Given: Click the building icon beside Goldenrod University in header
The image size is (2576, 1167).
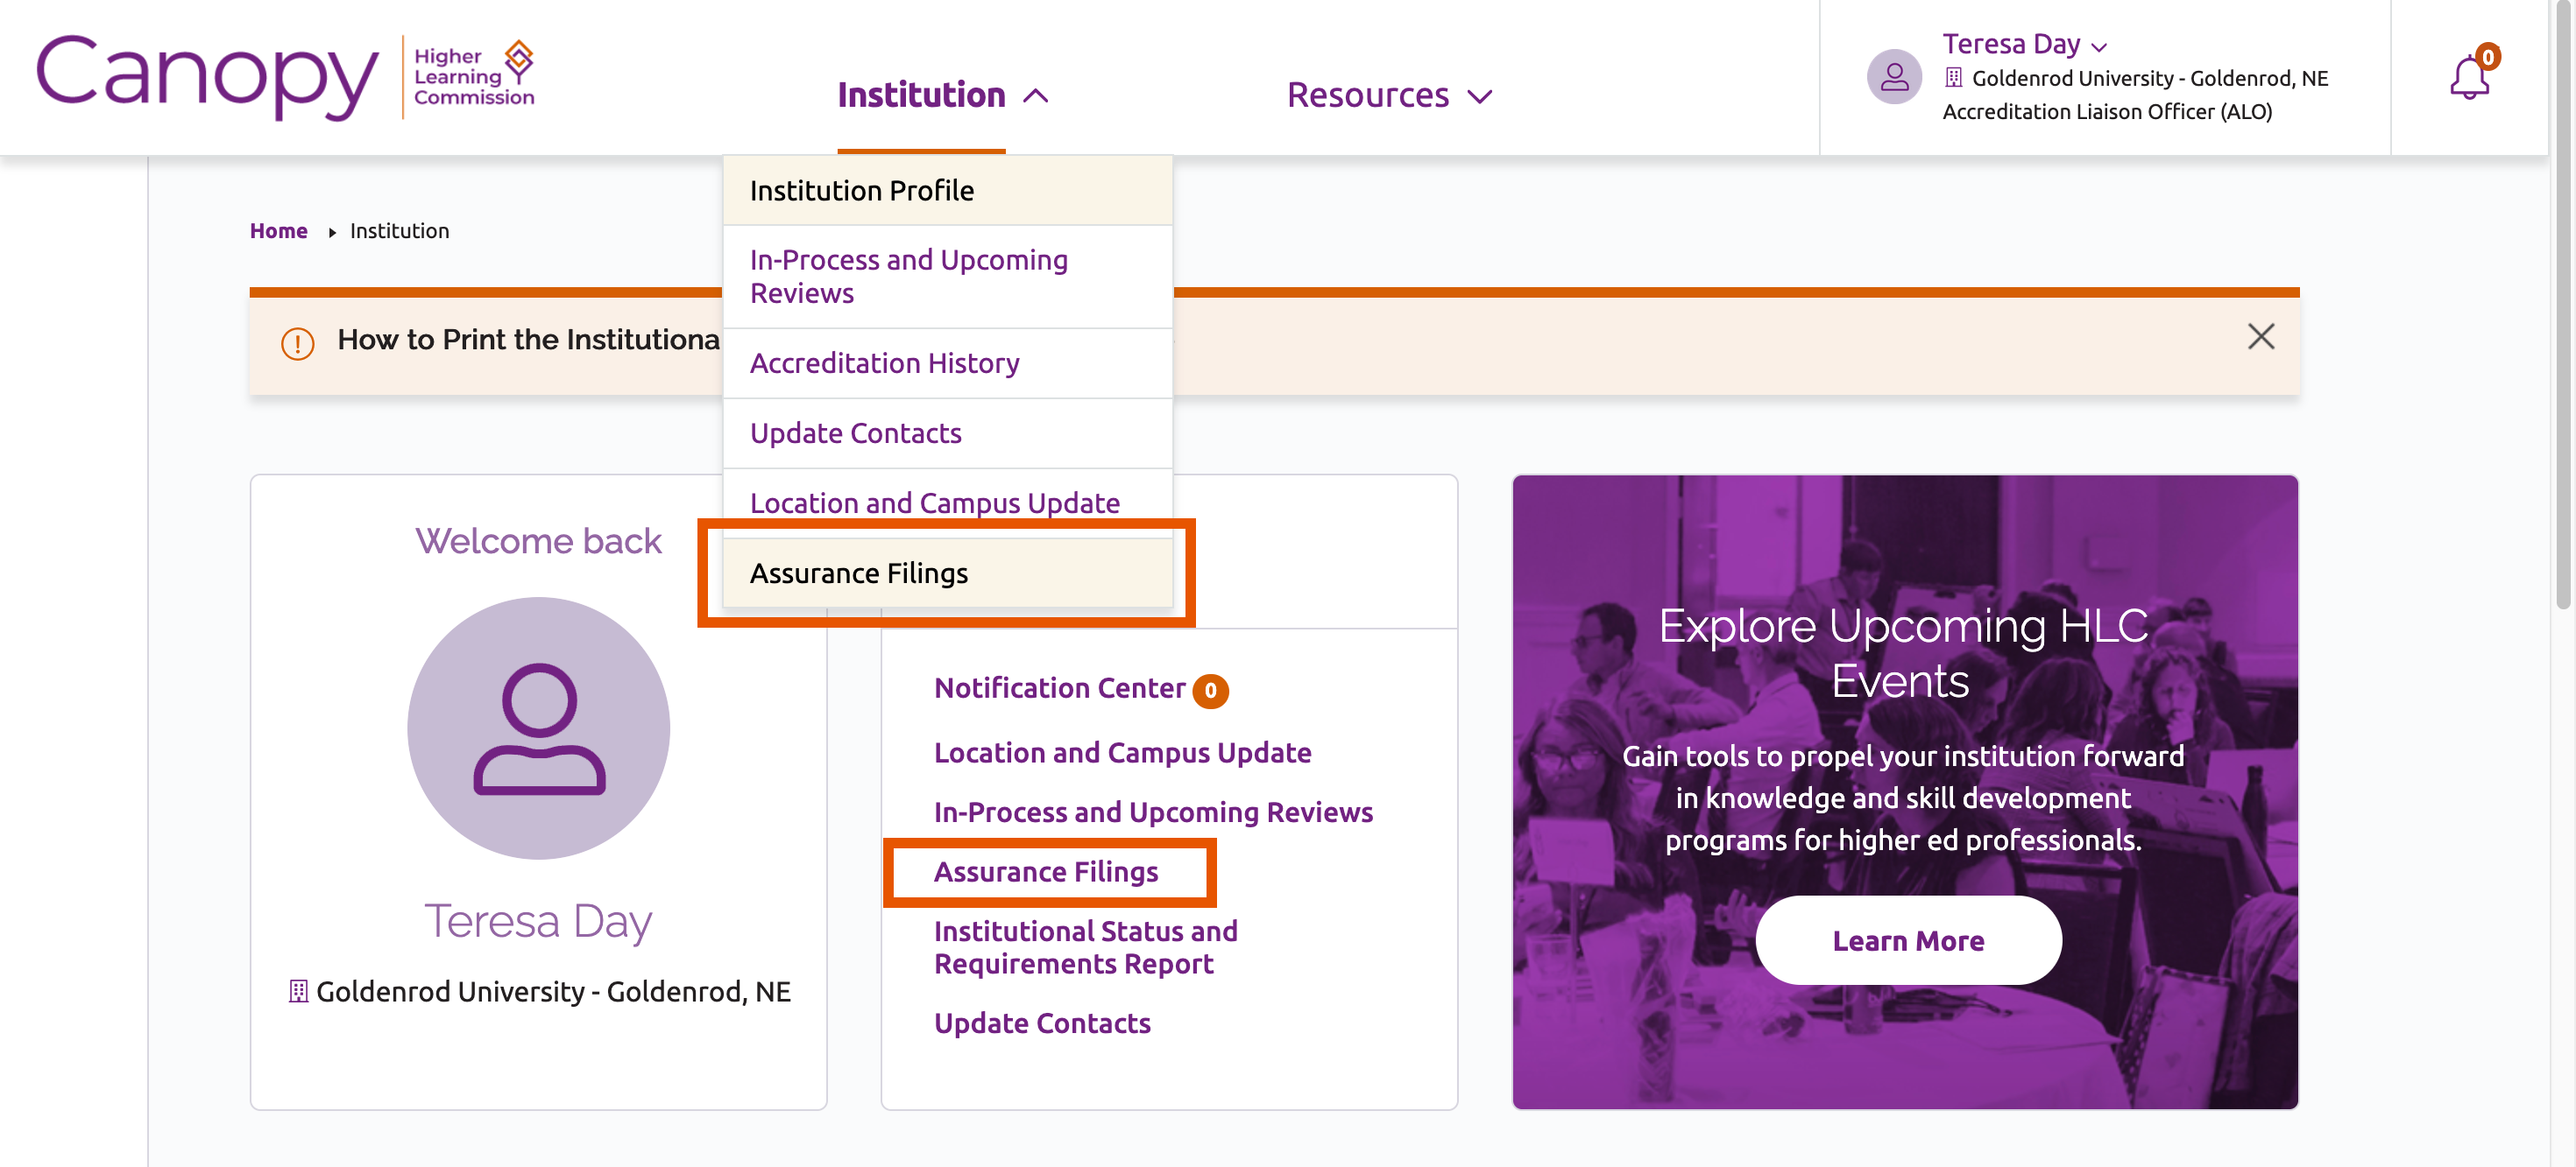Looking at the screenshot, I should (1953, 78).
